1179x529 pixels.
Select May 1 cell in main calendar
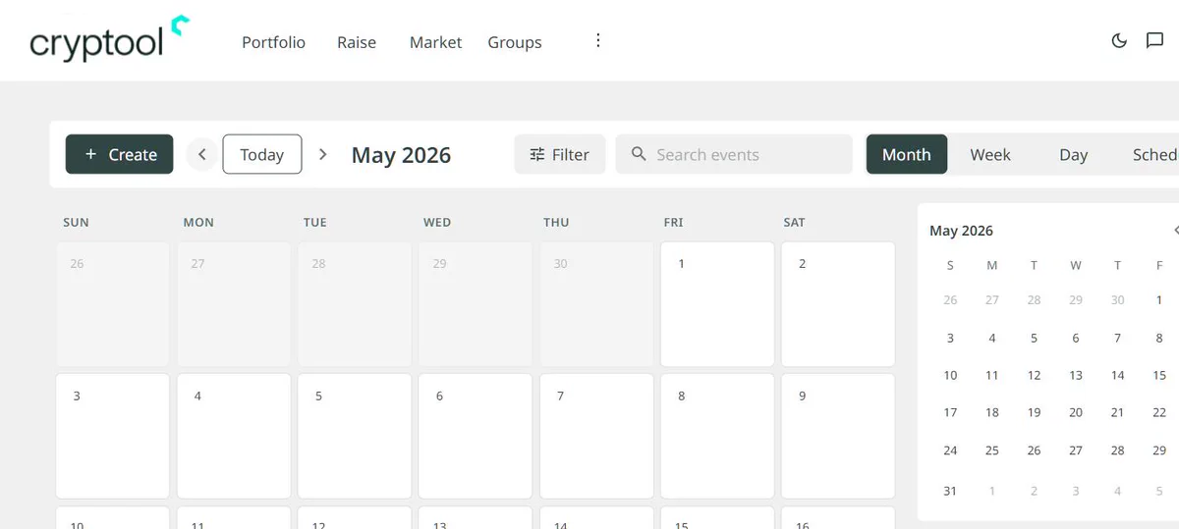[717, 304]
